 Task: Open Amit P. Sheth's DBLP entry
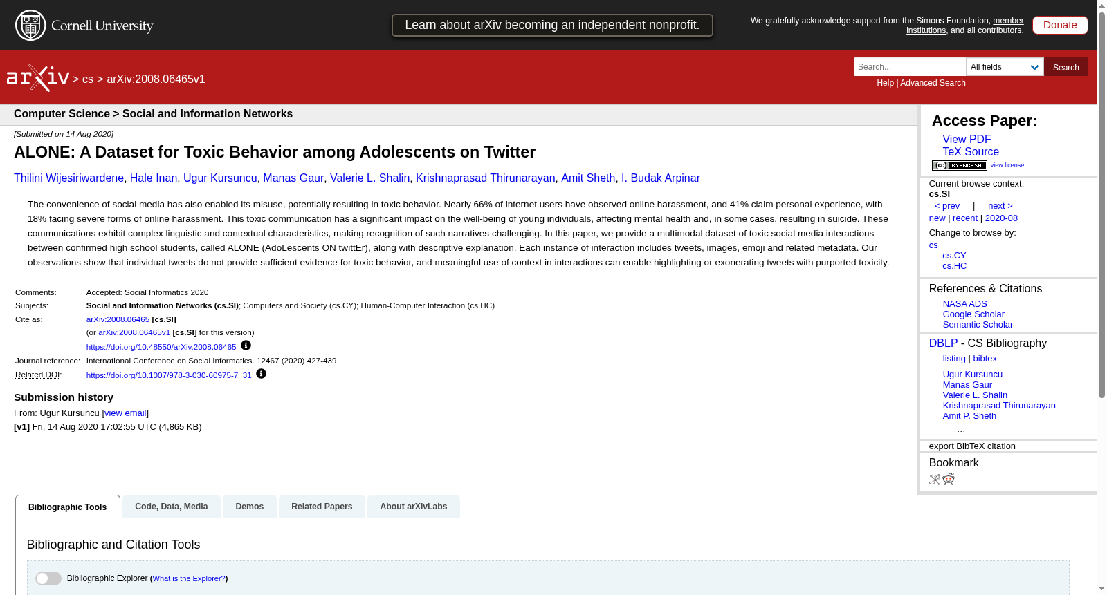tap(969, 416)
